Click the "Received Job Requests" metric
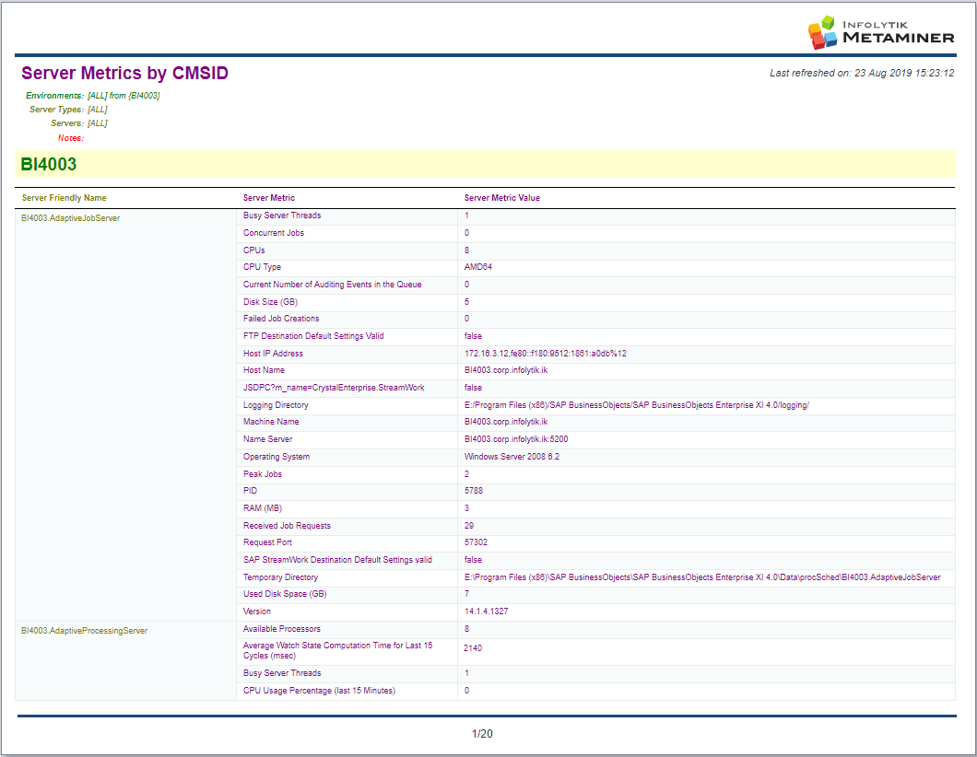This screenshot has width=977, height=757. pyautogui.click(x=287, y=526)
